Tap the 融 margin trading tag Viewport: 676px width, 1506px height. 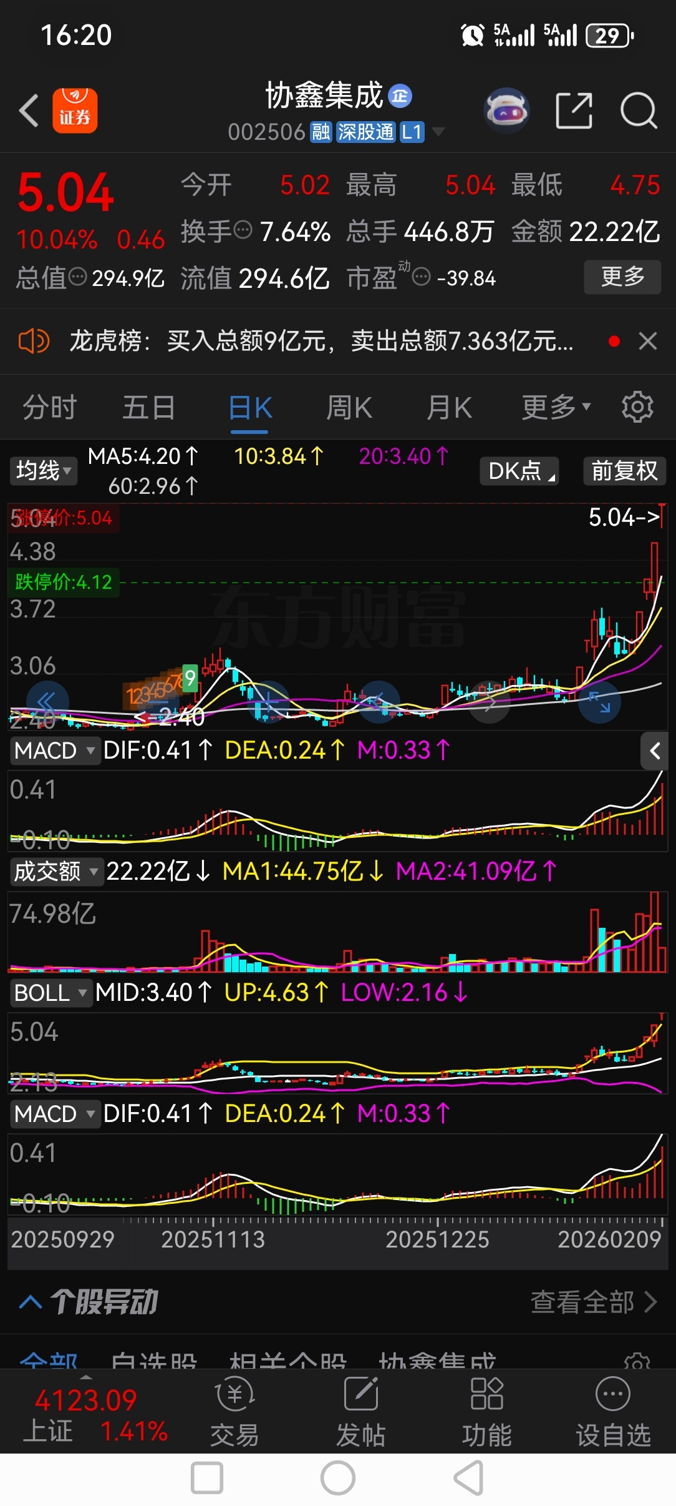[x=321, y=132]
